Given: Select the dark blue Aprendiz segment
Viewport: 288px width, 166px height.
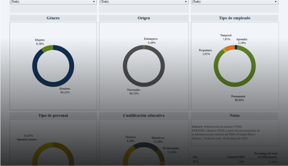Looking at the screenshot, I should pos(236,47).
